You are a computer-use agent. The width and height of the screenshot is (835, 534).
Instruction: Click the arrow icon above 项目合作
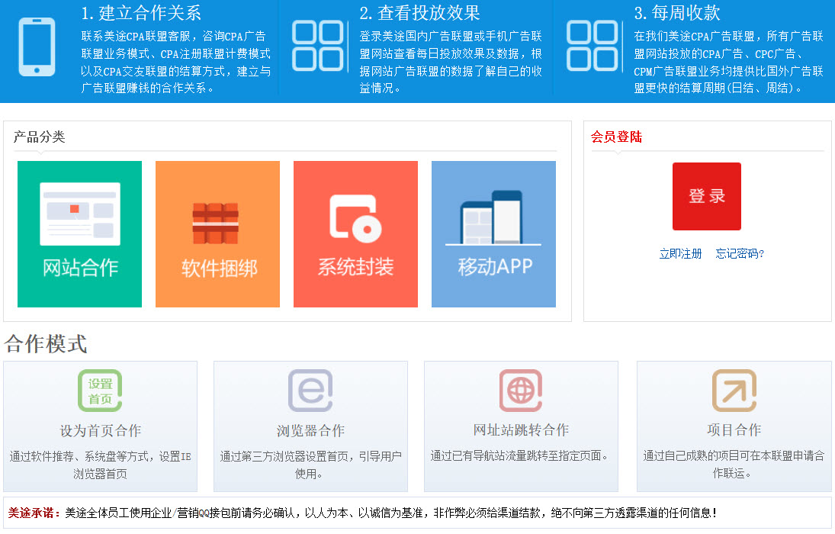[x=734, y=391]
